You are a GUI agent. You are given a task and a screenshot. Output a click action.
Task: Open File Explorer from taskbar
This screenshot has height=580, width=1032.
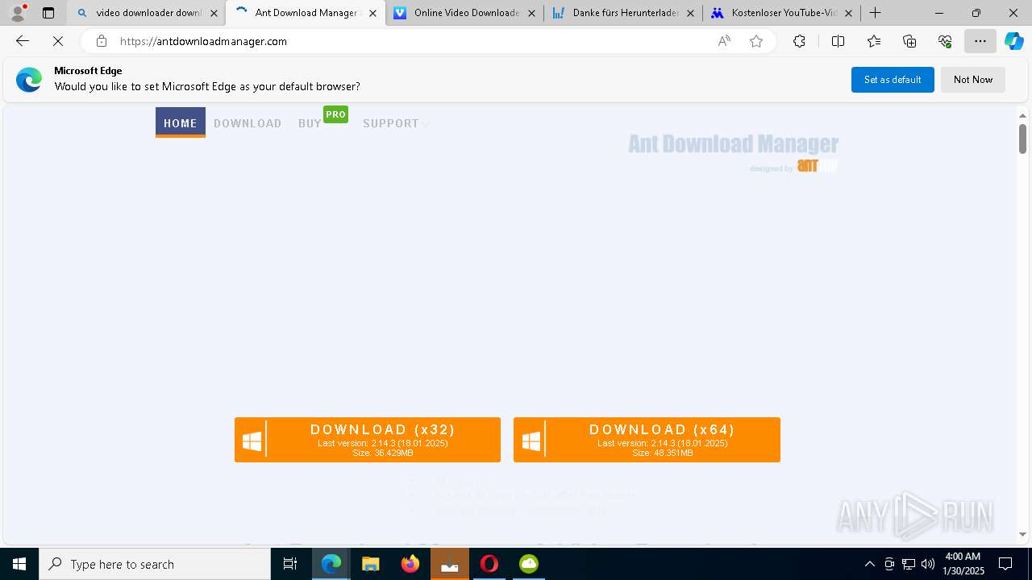coord(371,564)
